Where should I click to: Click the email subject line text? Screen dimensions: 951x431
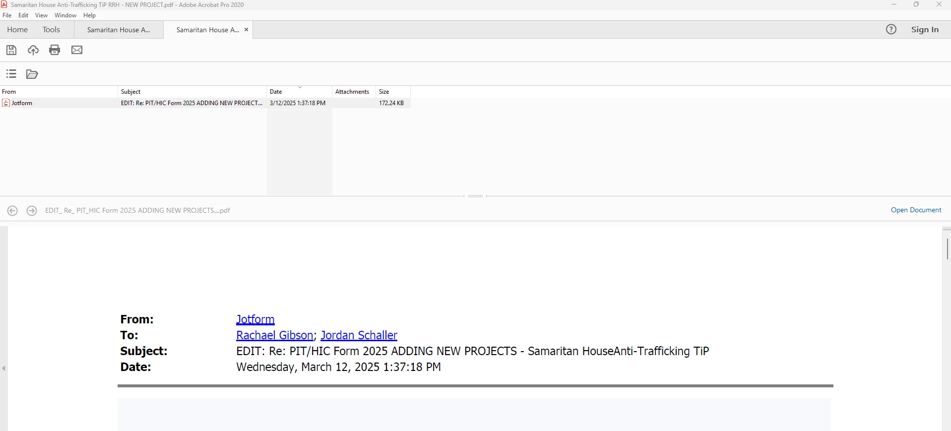tap(473, 351)
